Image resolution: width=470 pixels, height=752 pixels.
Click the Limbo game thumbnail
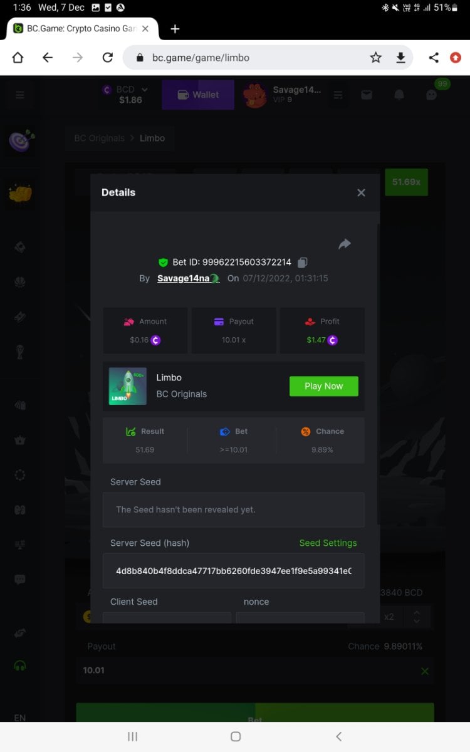(128, 386)
